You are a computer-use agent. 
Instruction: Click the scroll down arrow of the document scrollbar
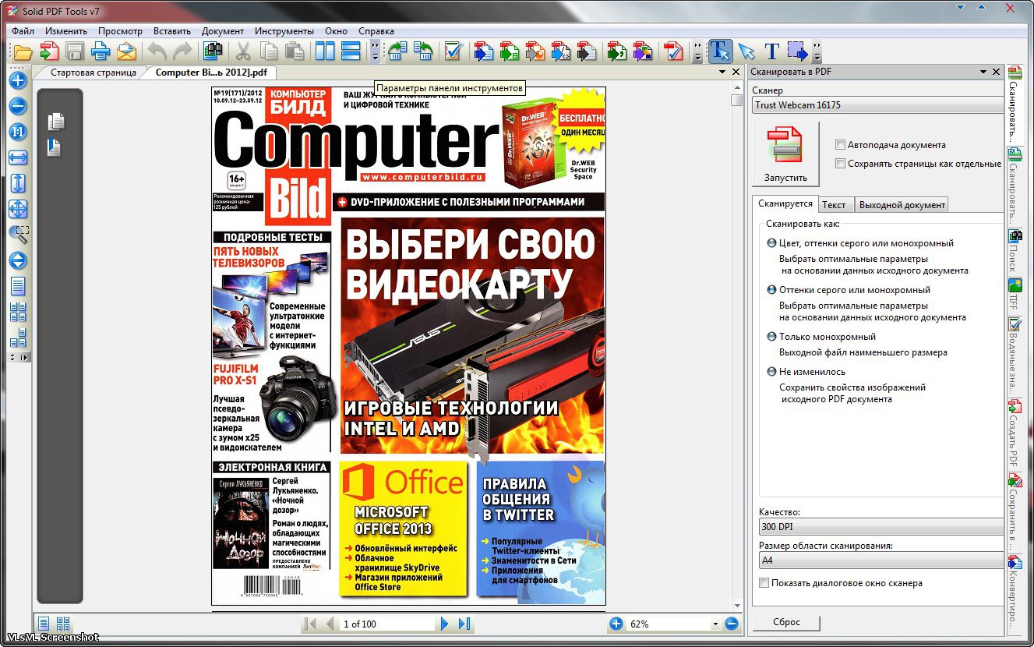point(736,606)
